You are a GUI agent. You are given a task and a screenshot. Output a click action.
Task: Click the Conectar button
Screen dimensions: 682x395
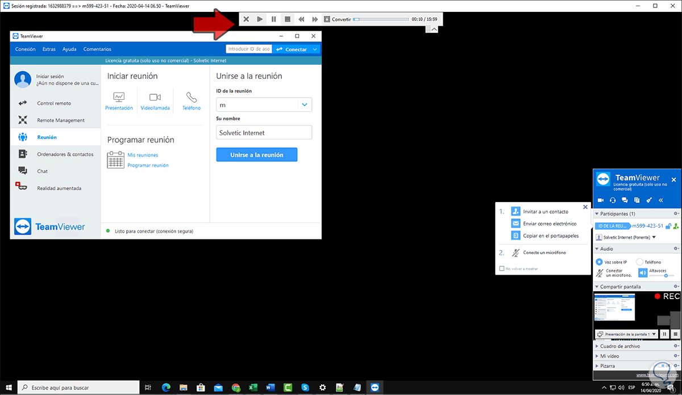[x=292, y=49]
